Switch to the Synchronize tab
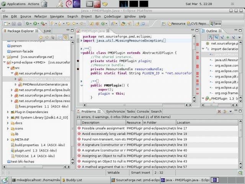245x184 pixels. (115, 112)
